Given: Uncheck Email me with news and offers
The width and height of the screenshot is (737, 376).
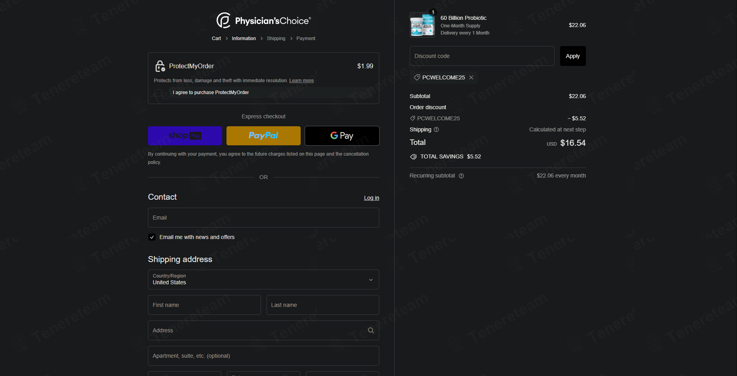Looking at the screenshot, I should [x=152, y=237].
